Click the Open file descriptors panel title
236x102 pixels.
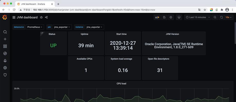(158, 59)
